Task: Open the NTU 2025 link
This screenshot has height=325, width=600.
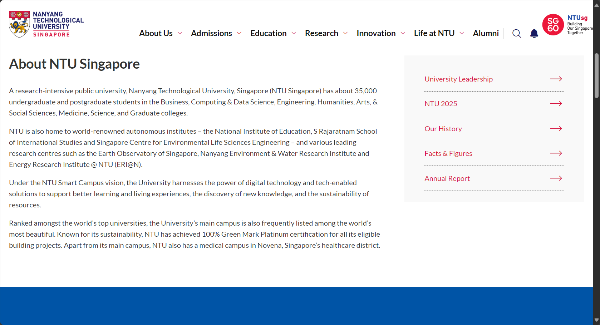Action: [x=441, y=104]
